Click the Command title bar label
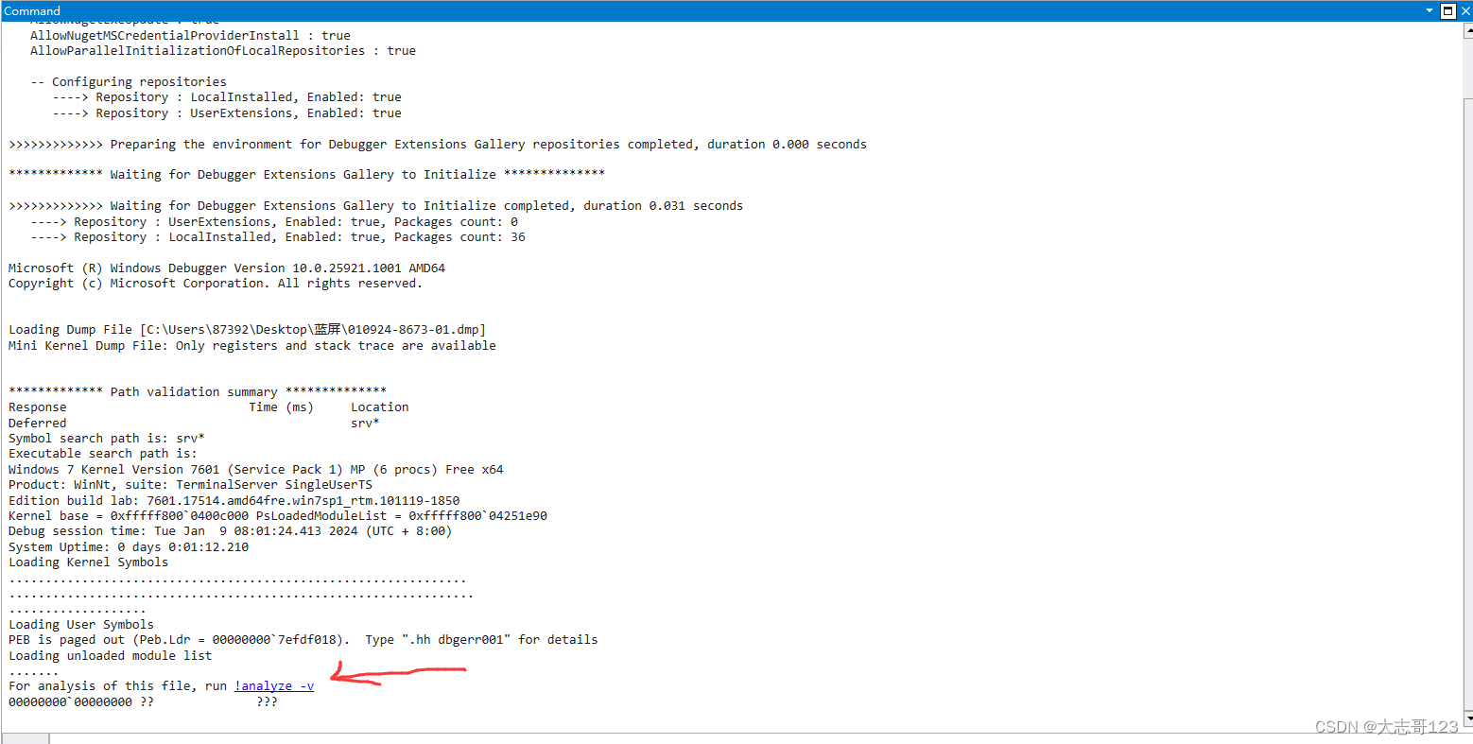 32,11
